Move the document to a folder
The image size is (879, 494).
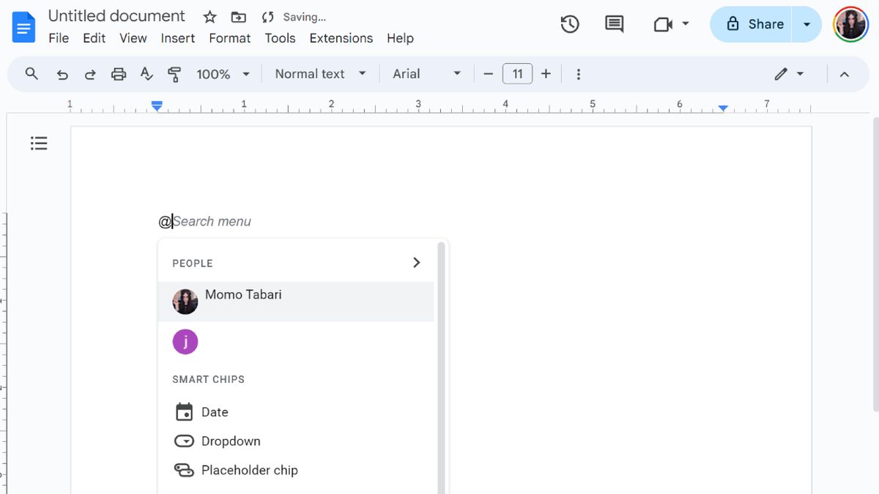point(238,16)
